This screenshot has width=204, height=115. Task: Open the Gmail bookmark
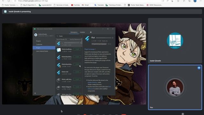tap(85, 5)
